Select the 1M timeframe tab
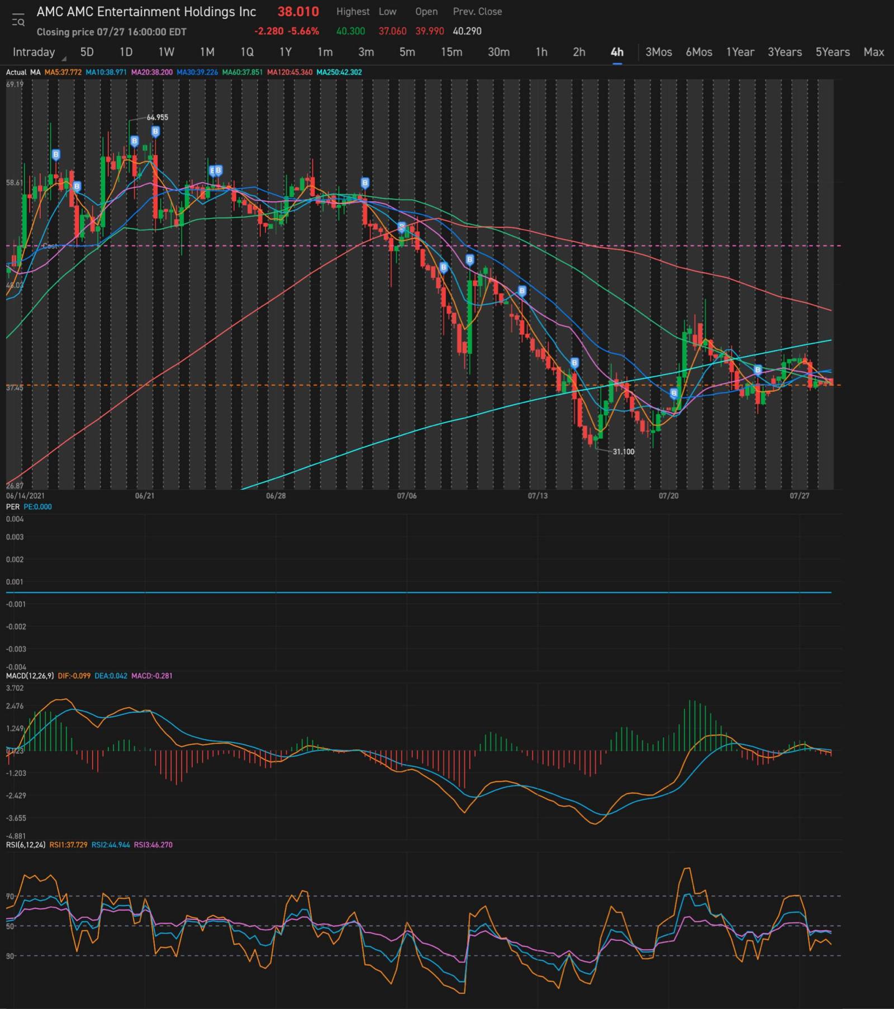894x1009 pixels. tap(207, 52)
